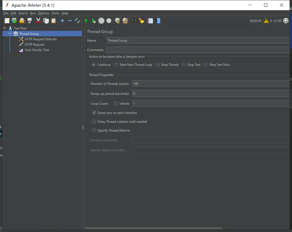The image size is (292, 232).
Task: Select the Stop Thread radio button
Action: point(158,64)
